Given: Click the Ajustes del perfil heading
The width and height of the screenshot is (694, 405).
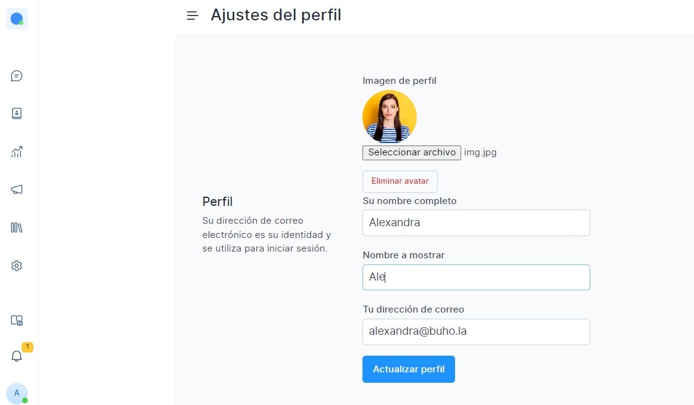Looking at the screenshot, I should 275,15.
